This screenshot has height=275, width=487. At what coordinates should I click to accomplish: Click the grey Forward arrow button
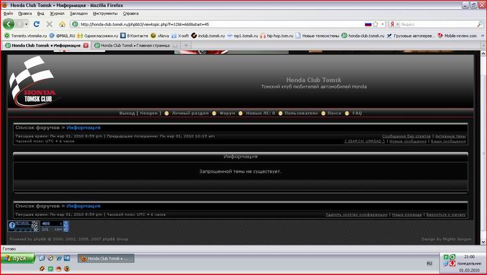(19, 24)
